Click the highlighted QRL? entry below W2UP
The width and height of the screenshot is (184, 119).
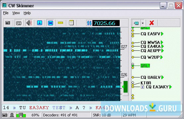coord(145,66)
